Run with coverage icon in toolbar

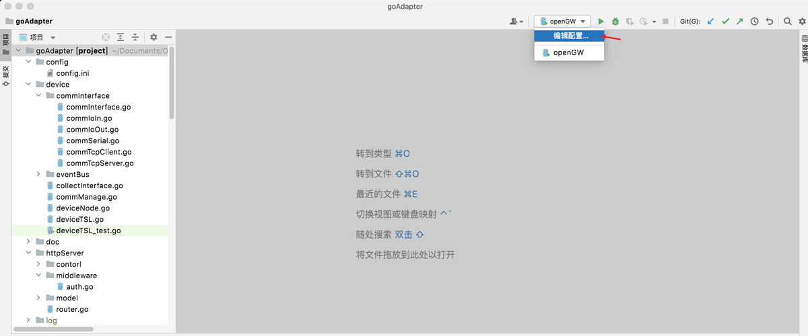point(630,22)
